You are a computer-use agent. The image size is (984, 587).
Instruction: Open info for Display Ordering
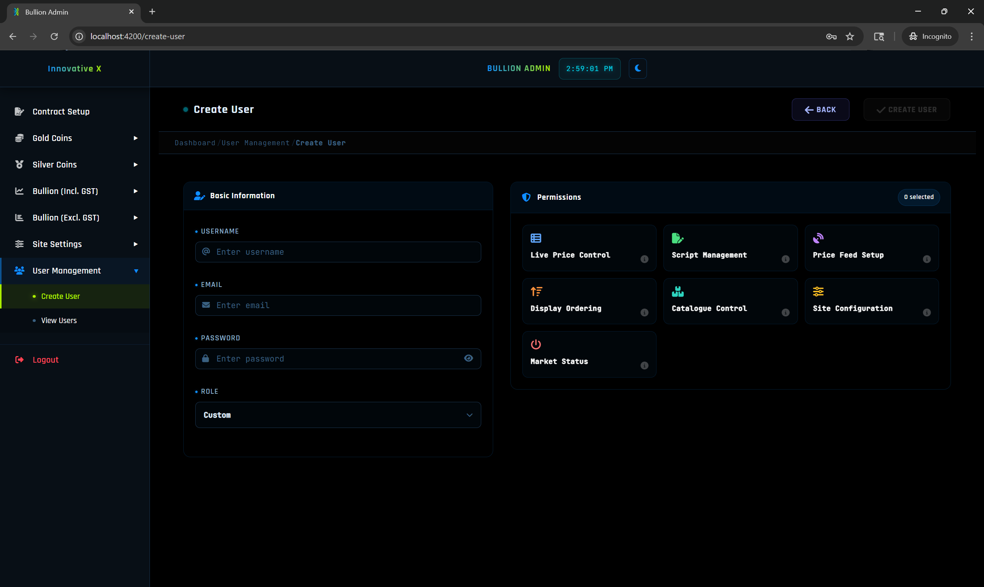pyautogui.click(x=644, y=312)
